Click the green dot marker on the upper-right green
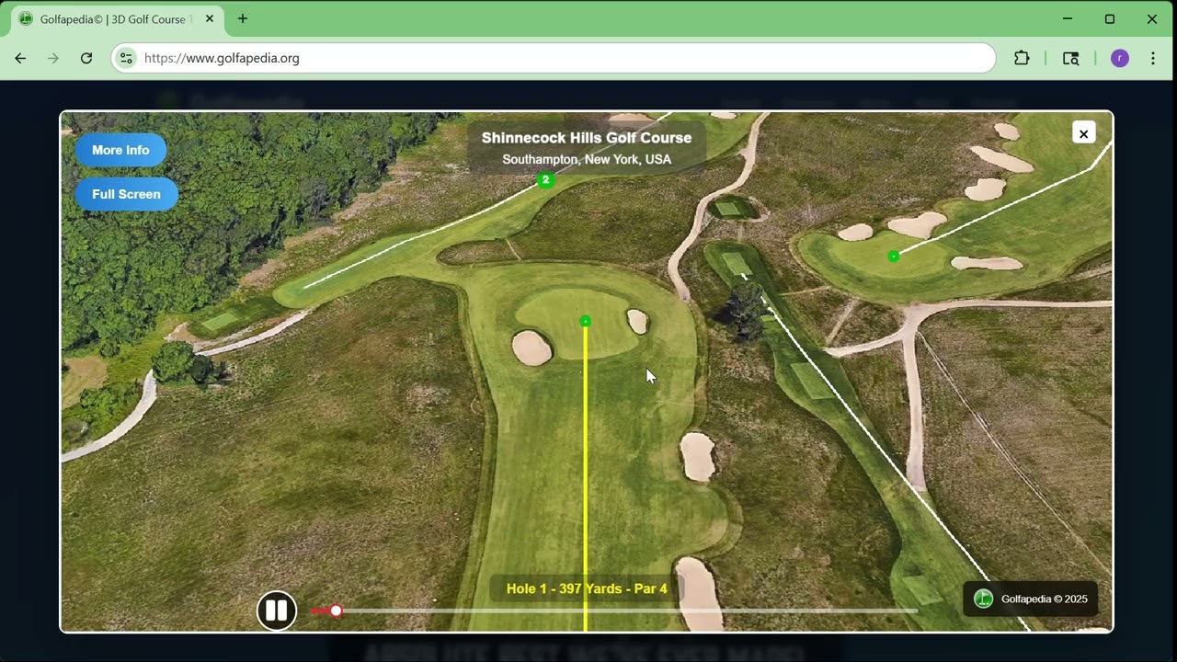The width and height of the screenshot is (1177, 662). pos(893,257)
